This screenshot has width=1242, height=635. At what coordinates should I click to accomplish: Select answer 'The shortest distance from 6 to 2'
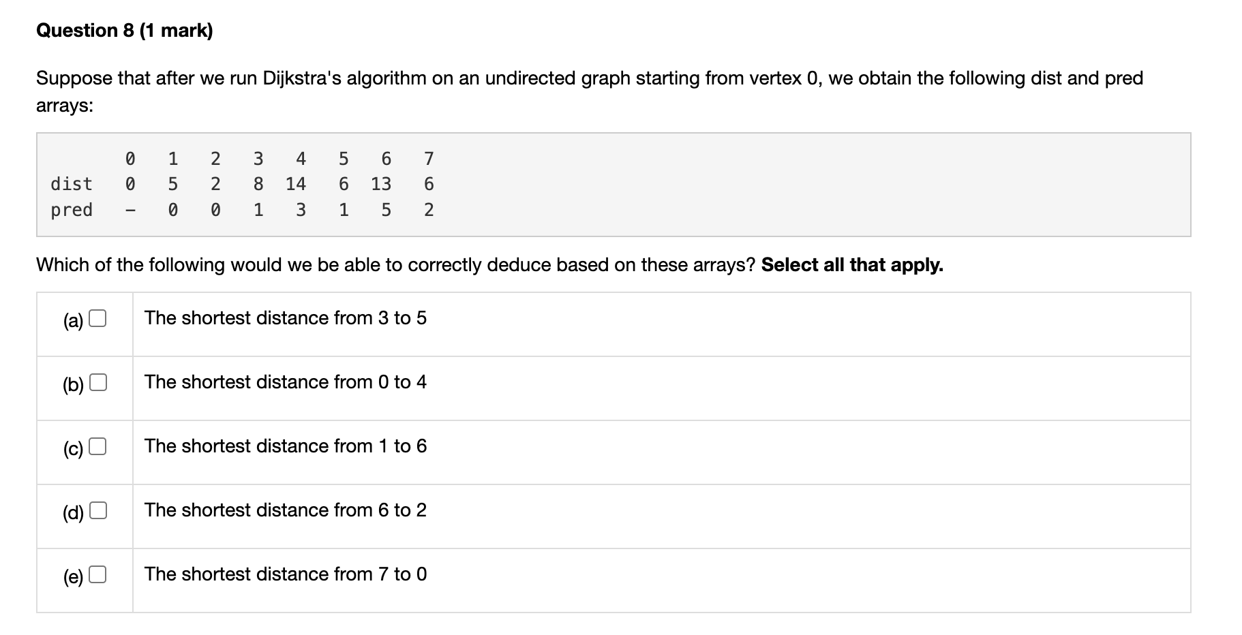[x=286, y=510]
